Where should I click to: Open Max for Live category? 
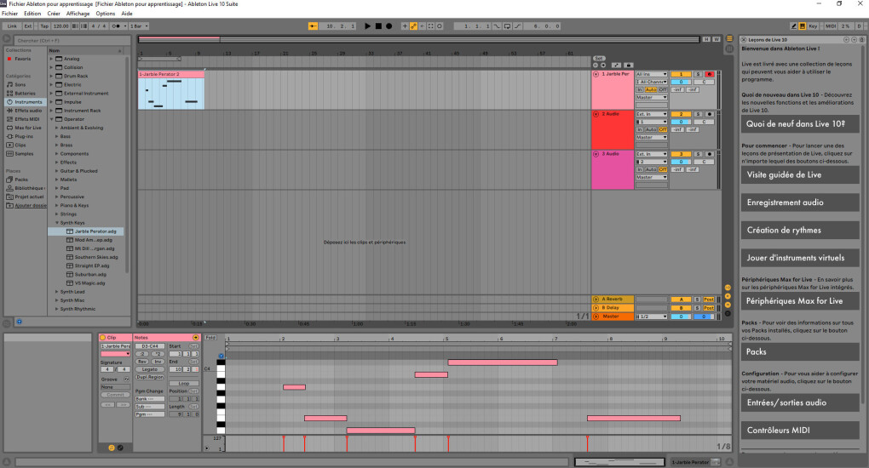coord(28,128)
